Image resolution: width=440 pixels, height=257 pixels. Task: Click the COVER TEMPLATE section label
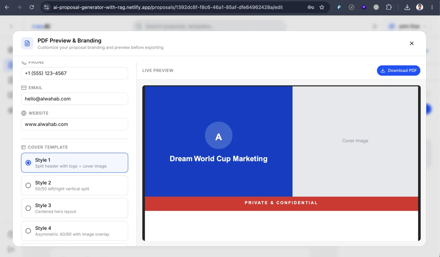click(x=48, y=147)
